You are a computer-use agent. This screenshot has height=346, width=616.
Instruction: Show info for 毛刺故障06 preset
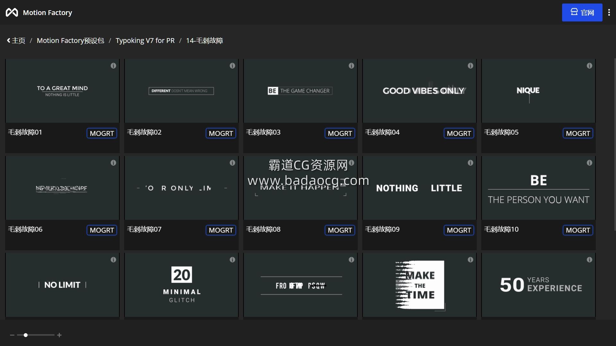pyautogui.click(x=113, y=163)
